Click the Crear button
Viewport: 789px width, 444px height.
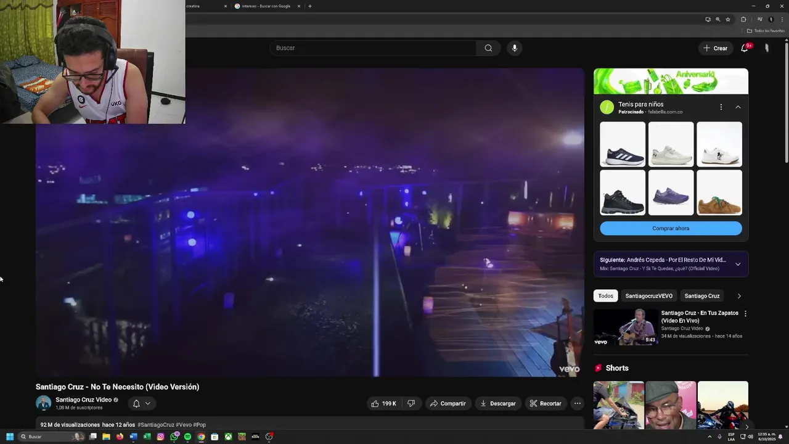tap(716, 48)
